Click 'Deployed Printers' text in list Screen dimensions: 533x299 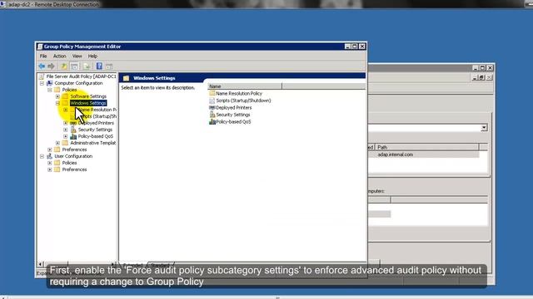[x=234, y=107]
